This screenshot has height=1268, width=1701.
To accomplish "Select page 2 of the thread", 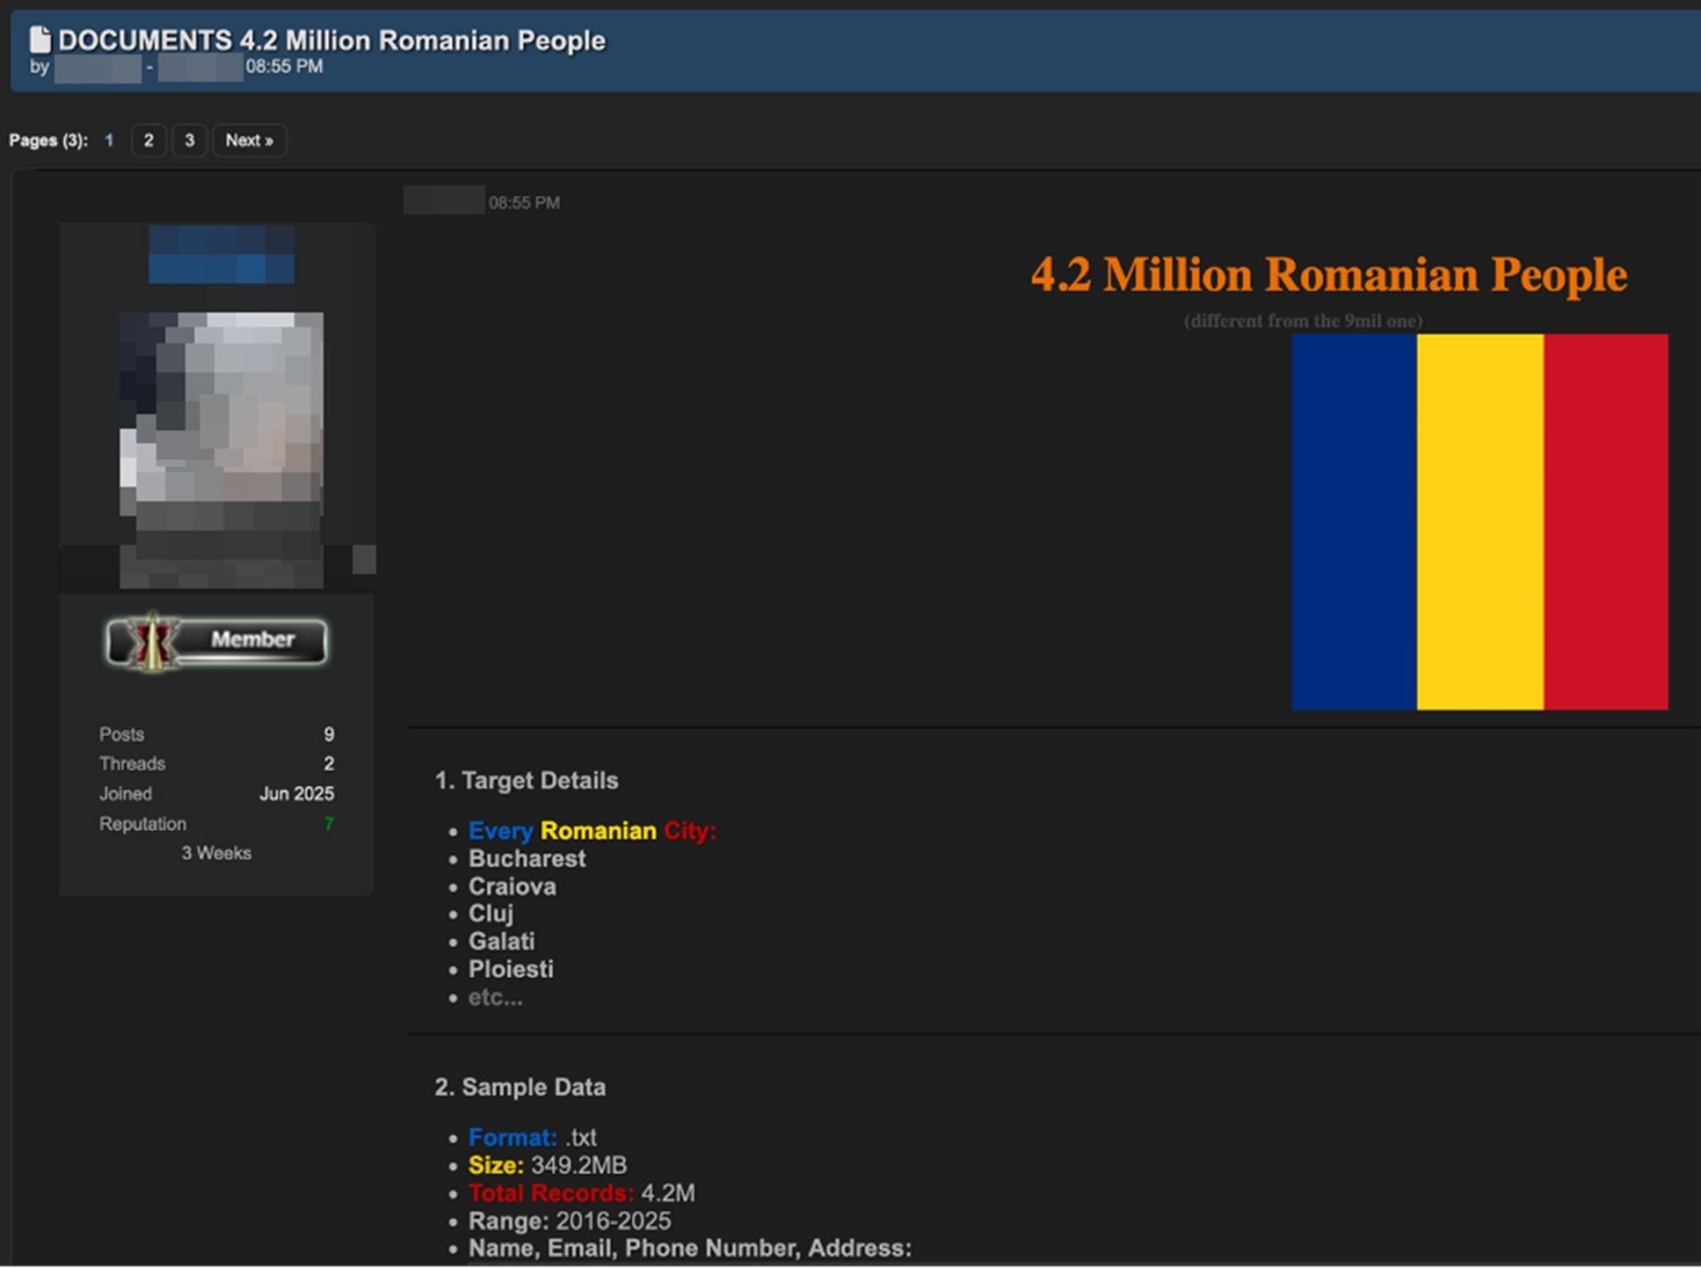I will point(149,140).
